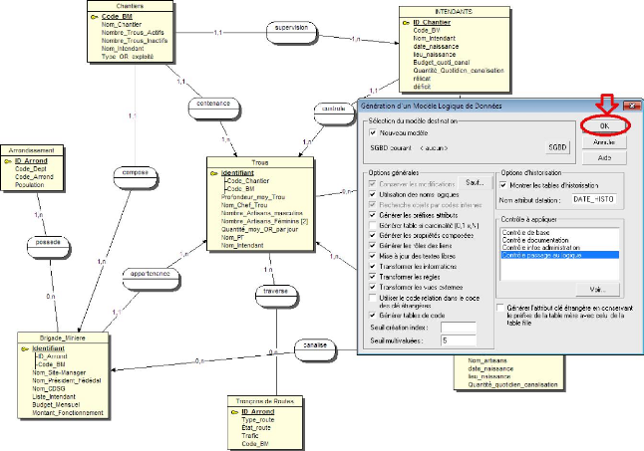Click the Seuil création index field
This screenshot has height=451, width=644.
tap(455, 328)
